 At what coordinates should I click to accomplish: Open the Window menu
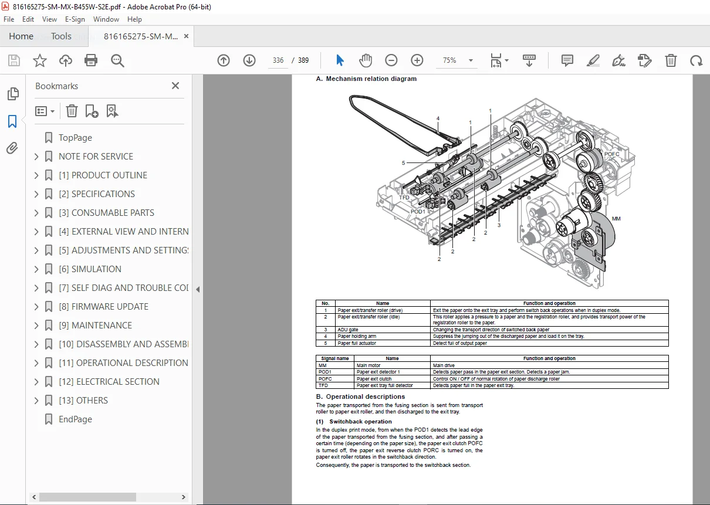tap(106, 19)
